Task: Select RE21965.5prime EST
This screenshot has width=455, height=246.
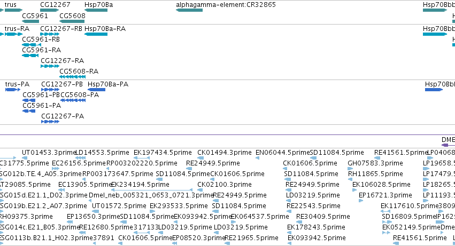Action: click(228, 243)
